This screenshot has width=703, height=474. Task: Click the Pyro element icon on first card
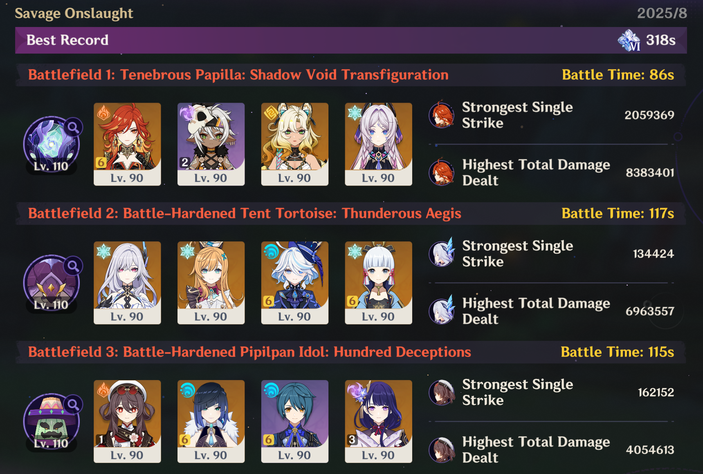coord(103,112)
